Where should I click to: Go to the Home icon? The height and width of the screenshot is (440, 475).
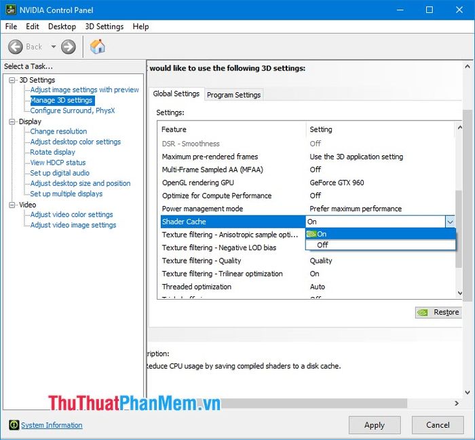tap(97, 47)
